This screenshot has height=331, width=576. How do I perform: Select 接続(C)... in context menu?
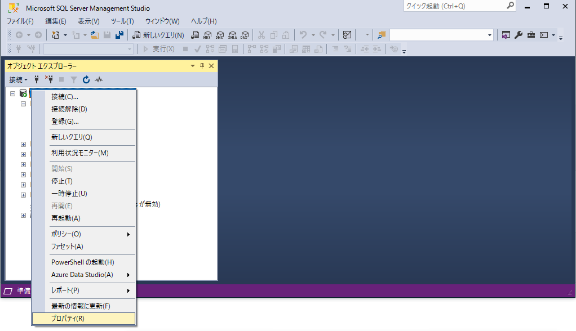coord(84,97)
